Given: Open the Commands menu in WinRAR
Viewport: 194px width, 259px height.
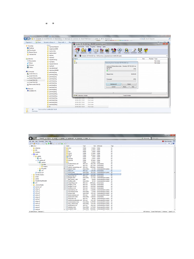Looking at the screenshot, I should coord(81,47).
